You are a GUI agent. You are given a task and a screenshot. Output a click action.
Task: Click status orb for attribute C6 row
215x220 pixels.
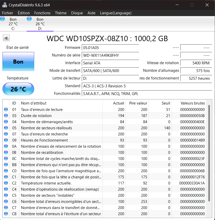click(x=6, y=201)
